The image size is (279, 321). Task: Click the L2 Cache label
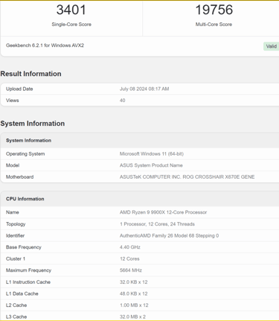pyautogui.click(x=16, y=305)
